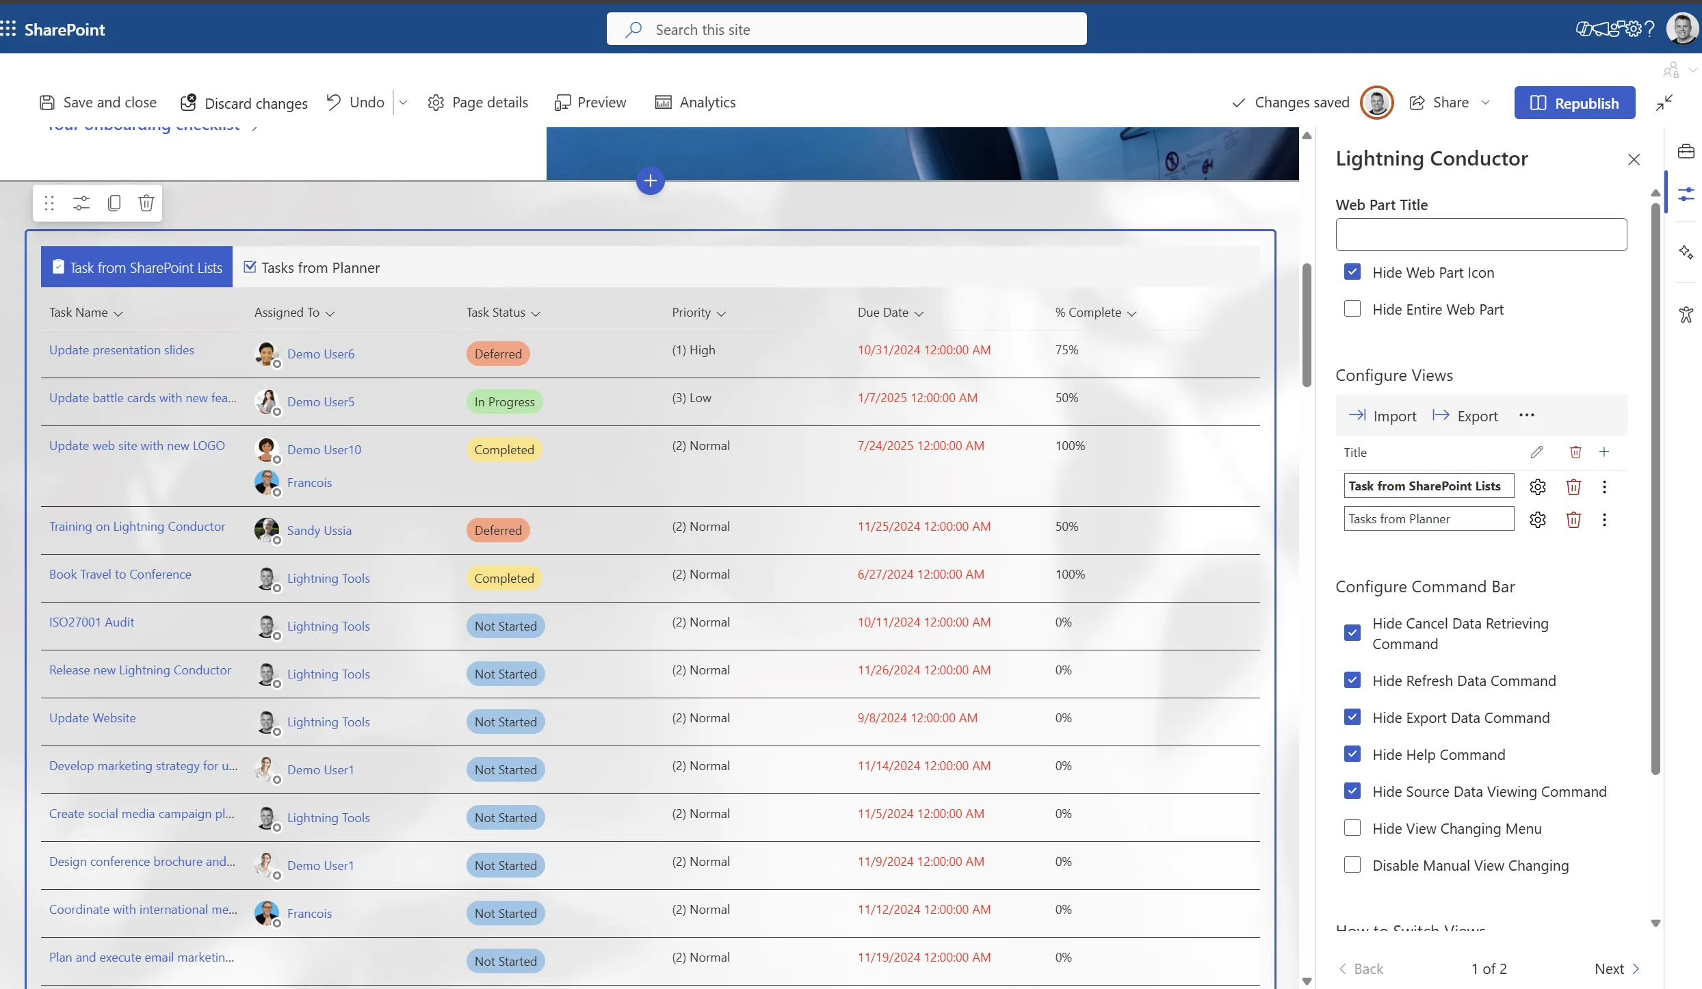Open the Update presentation slides task link

tap(122, 350)
